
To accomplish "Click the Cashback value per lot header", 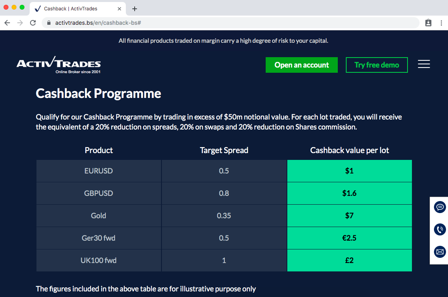I will click(x=349, y=150).
